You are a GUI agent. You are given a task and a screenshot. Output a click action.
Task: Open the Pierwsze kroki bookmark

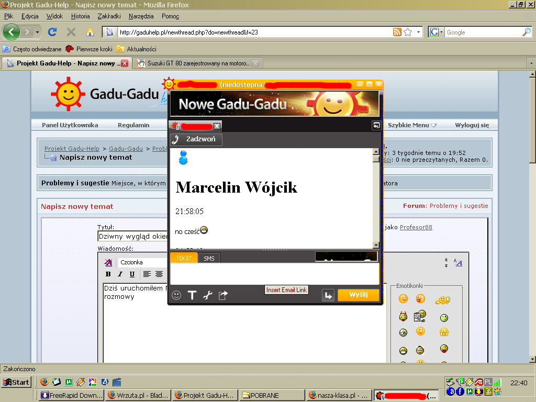(90, 49)
